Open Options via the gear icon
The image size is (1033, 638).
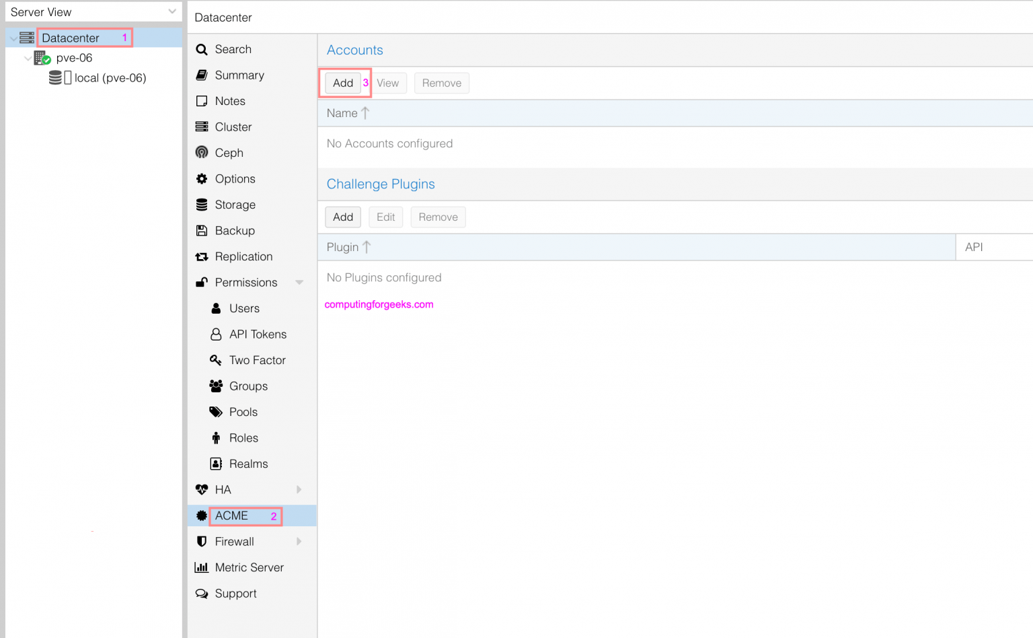(x=201, y=178)
